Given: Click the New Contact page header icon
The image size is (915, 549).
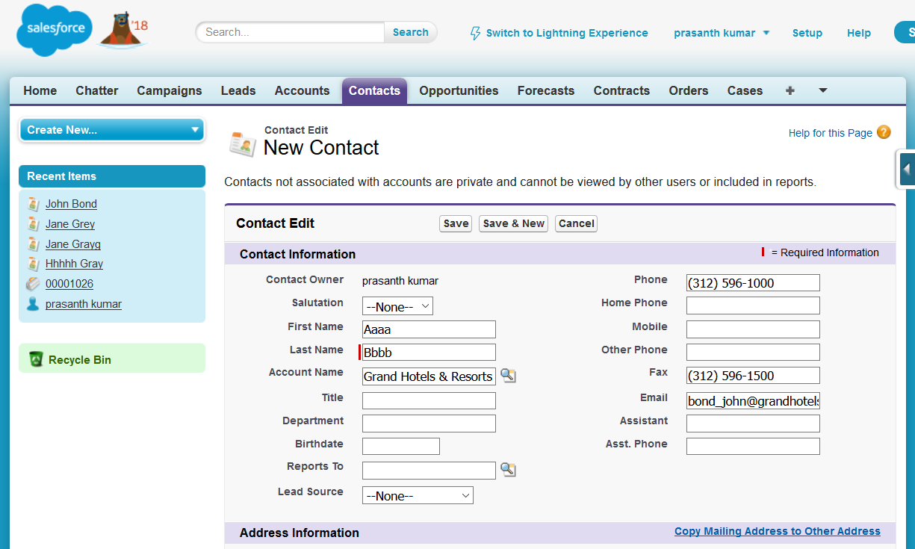Looking at the screenshot, I should point(243,143).
